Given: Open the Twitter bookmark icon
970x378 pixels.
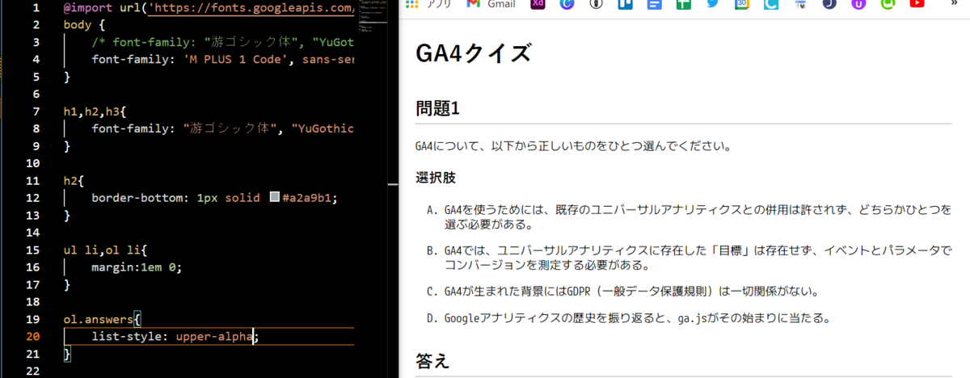Looking at the screenshot, I should 712,4.
